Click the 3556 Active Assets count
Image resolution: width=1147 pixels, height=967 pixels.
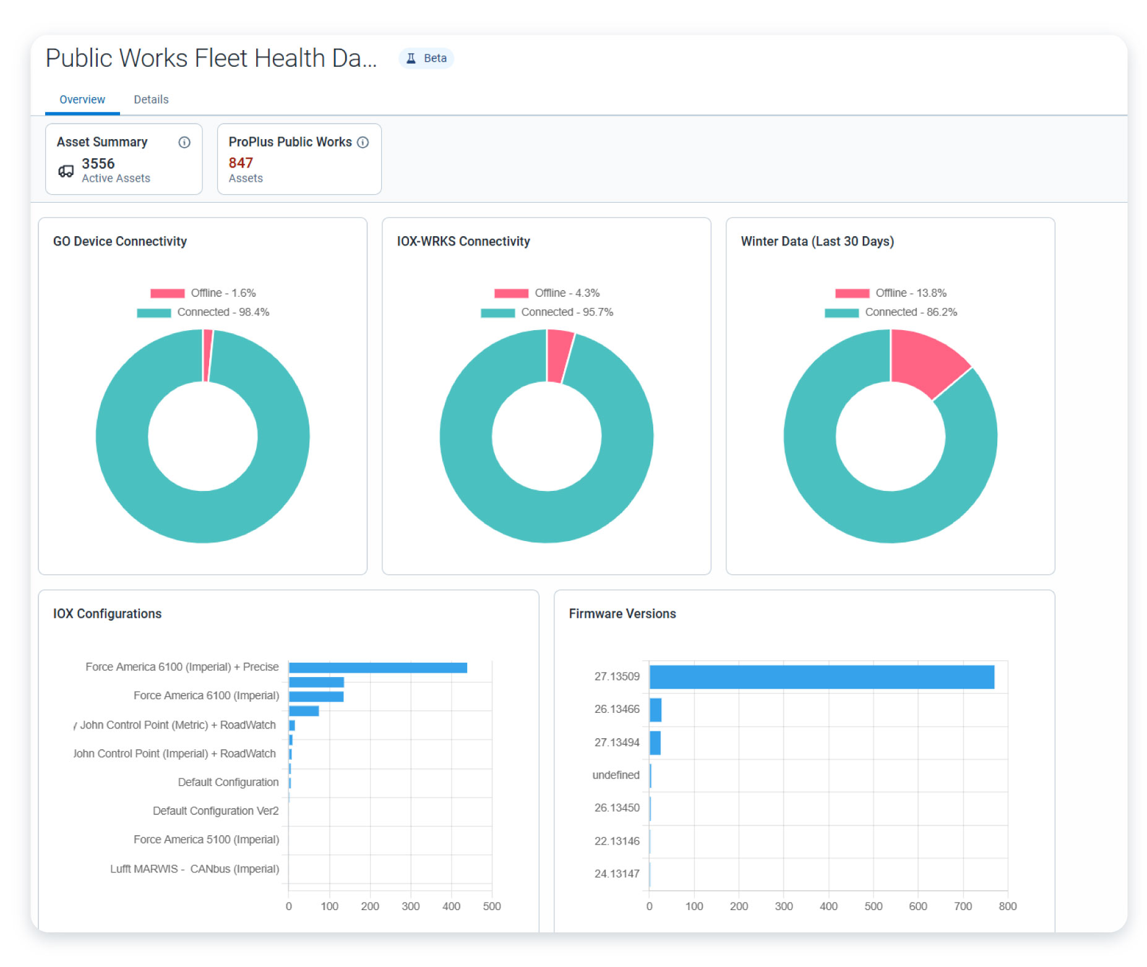pyautogui.click(x=98, y=163)
